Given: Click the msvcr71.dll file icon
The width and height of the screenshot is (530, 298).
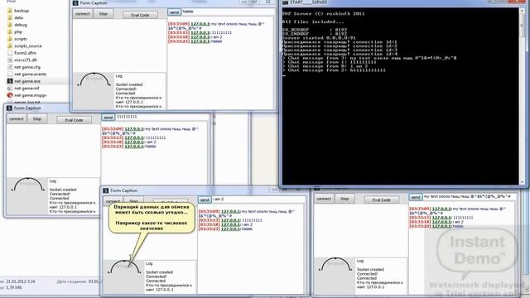Looking at the screenshot, I should point(10,60).
